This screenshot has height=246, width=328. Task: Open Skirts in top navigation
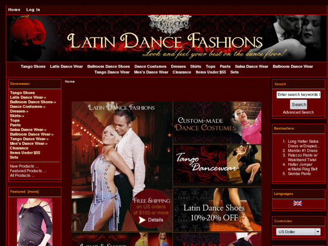pos(196,66)
